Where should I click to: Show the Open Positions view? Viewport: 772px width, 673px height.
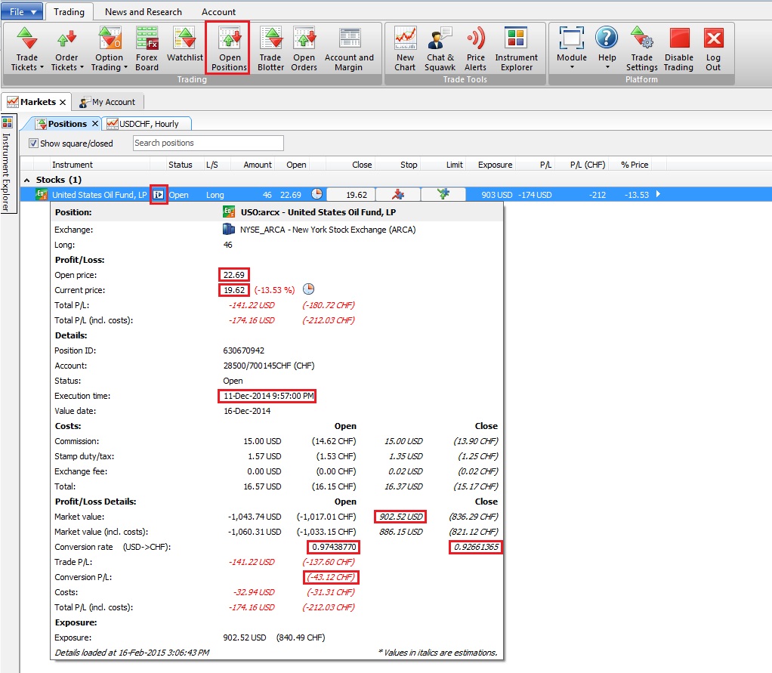(229, 49)
